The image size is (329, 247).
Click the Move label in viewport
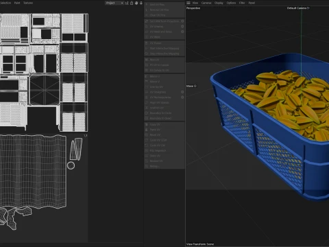(x=190, y=86)
